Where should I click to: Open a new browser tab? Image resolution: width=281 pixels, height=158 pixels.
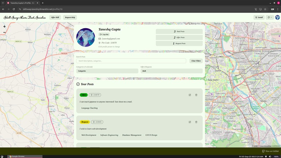(x=43, y=3)
